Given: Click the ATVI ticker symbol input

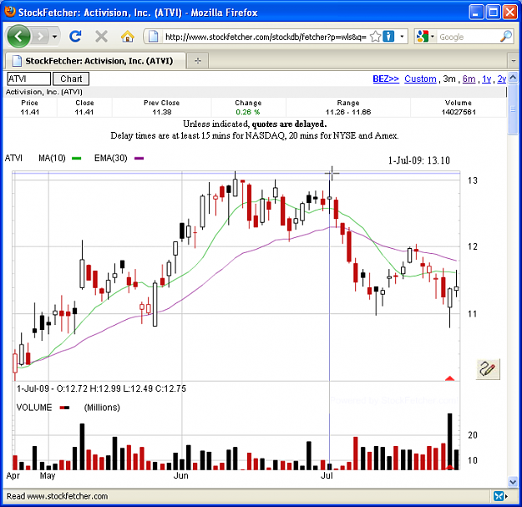Looking at the screenshot, I should click(x=28, y=79).
